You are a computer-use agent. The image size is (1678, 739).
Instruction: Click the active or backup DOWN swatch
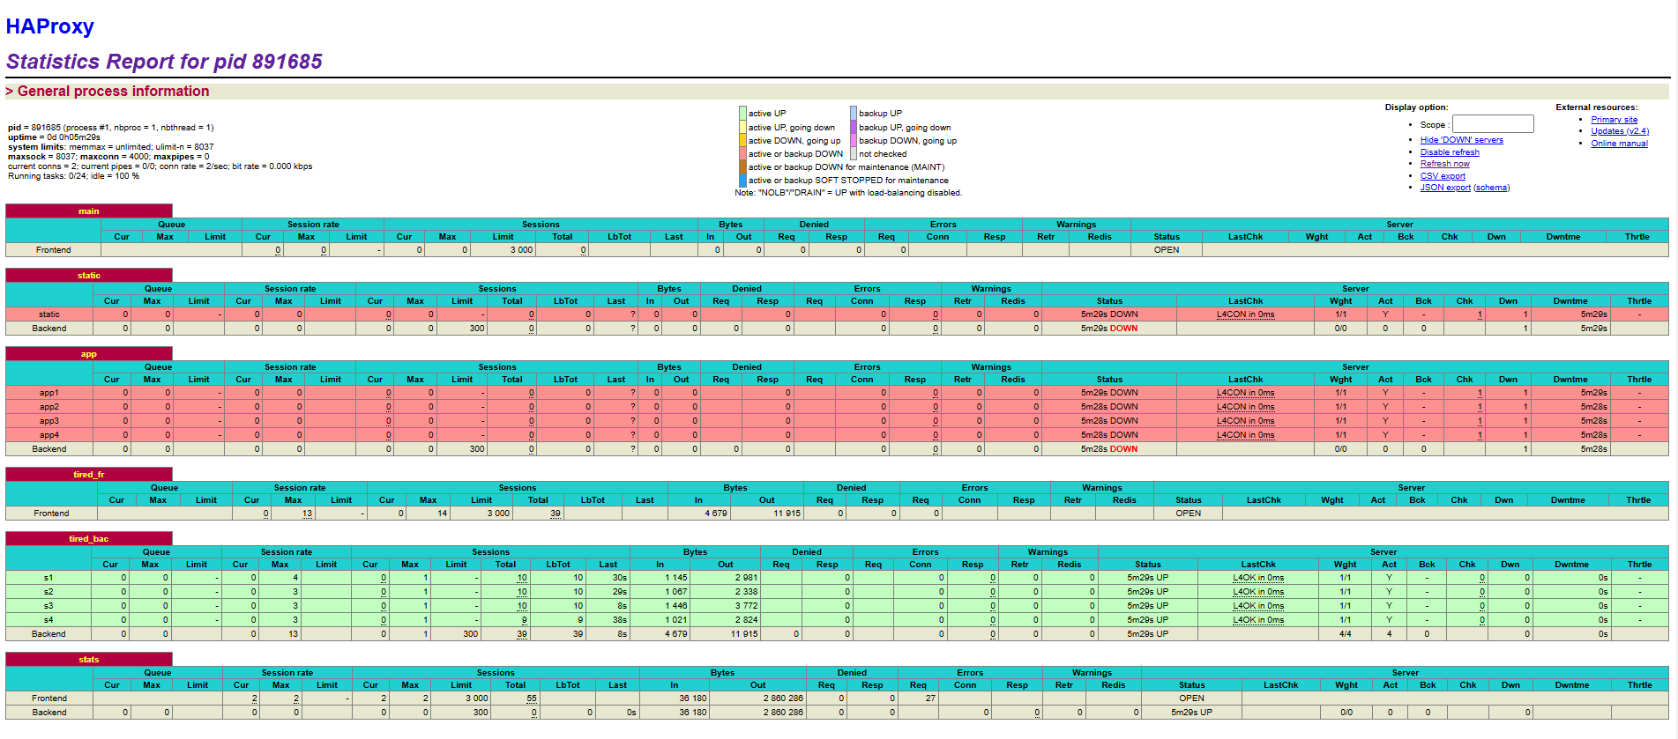[742, 153]
